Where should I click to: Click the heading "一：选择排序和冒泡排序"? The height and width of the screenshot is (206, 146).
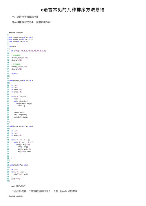(x=25, y=17)
